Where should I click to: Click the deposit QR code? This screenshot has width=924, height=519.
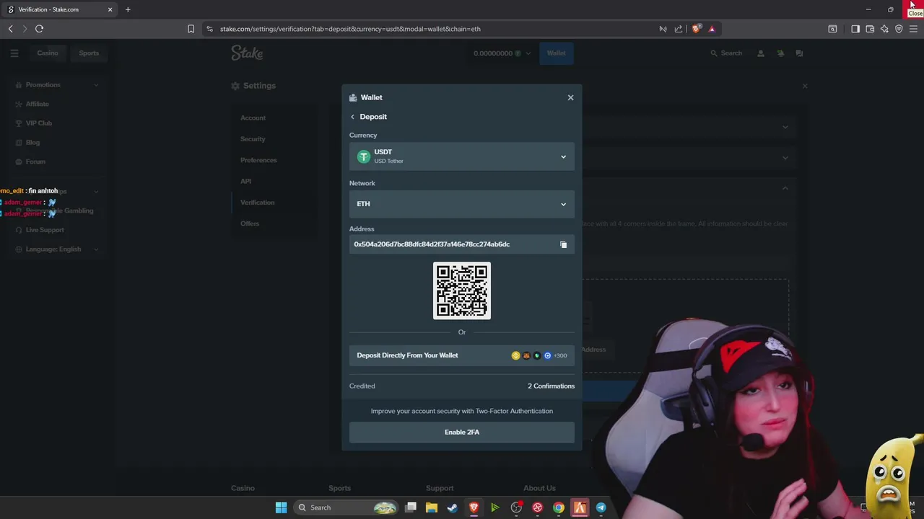[x=462, y=290]
